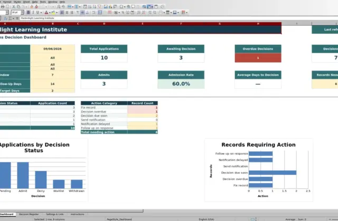Viewport: 338px width, 221px height.
Task: Toggle Center Vertically alignment
Action: click(82, 13)
